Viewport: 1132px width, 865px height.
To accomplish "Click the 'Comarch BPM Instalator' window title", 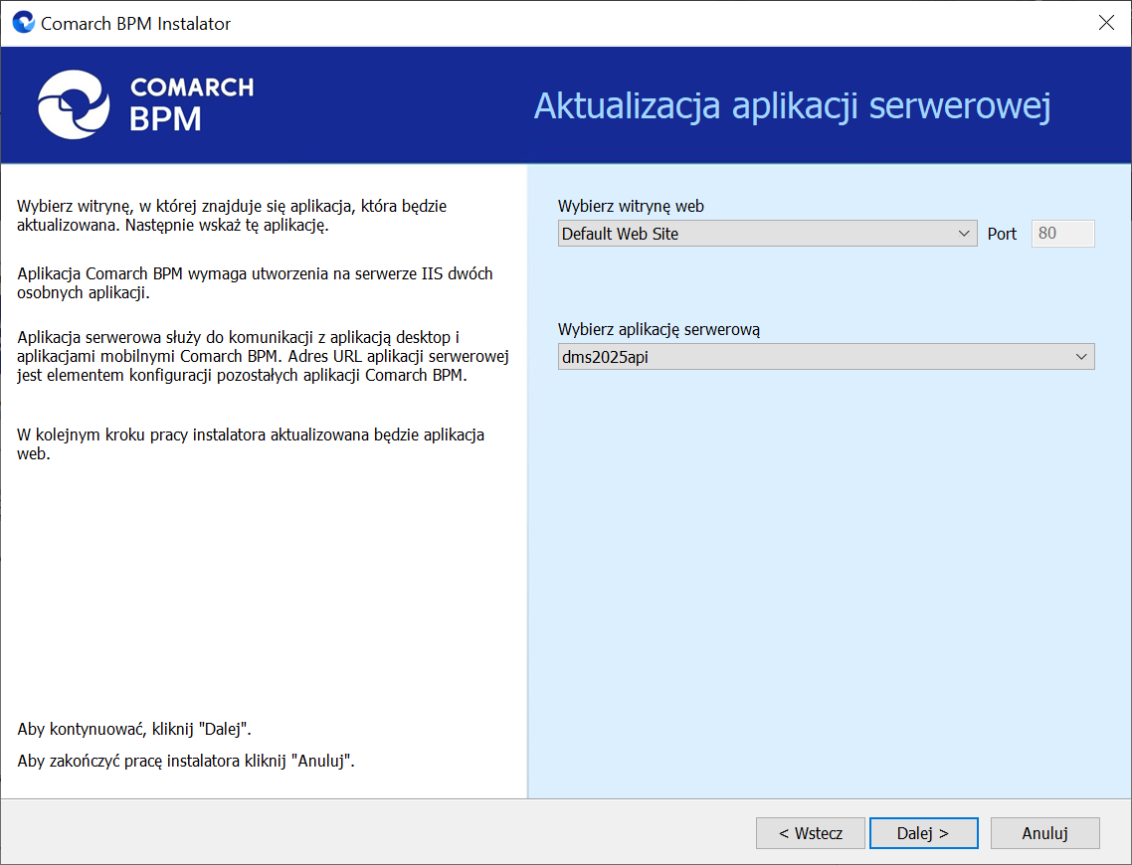I will coord(135,24).
